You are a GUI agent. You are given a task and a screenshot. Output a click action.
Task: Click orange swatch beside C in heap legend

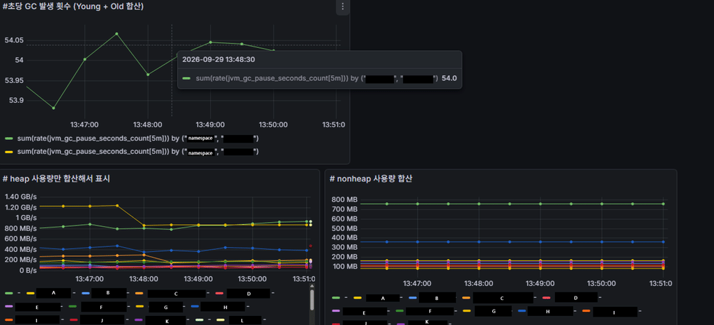(139, 294)
